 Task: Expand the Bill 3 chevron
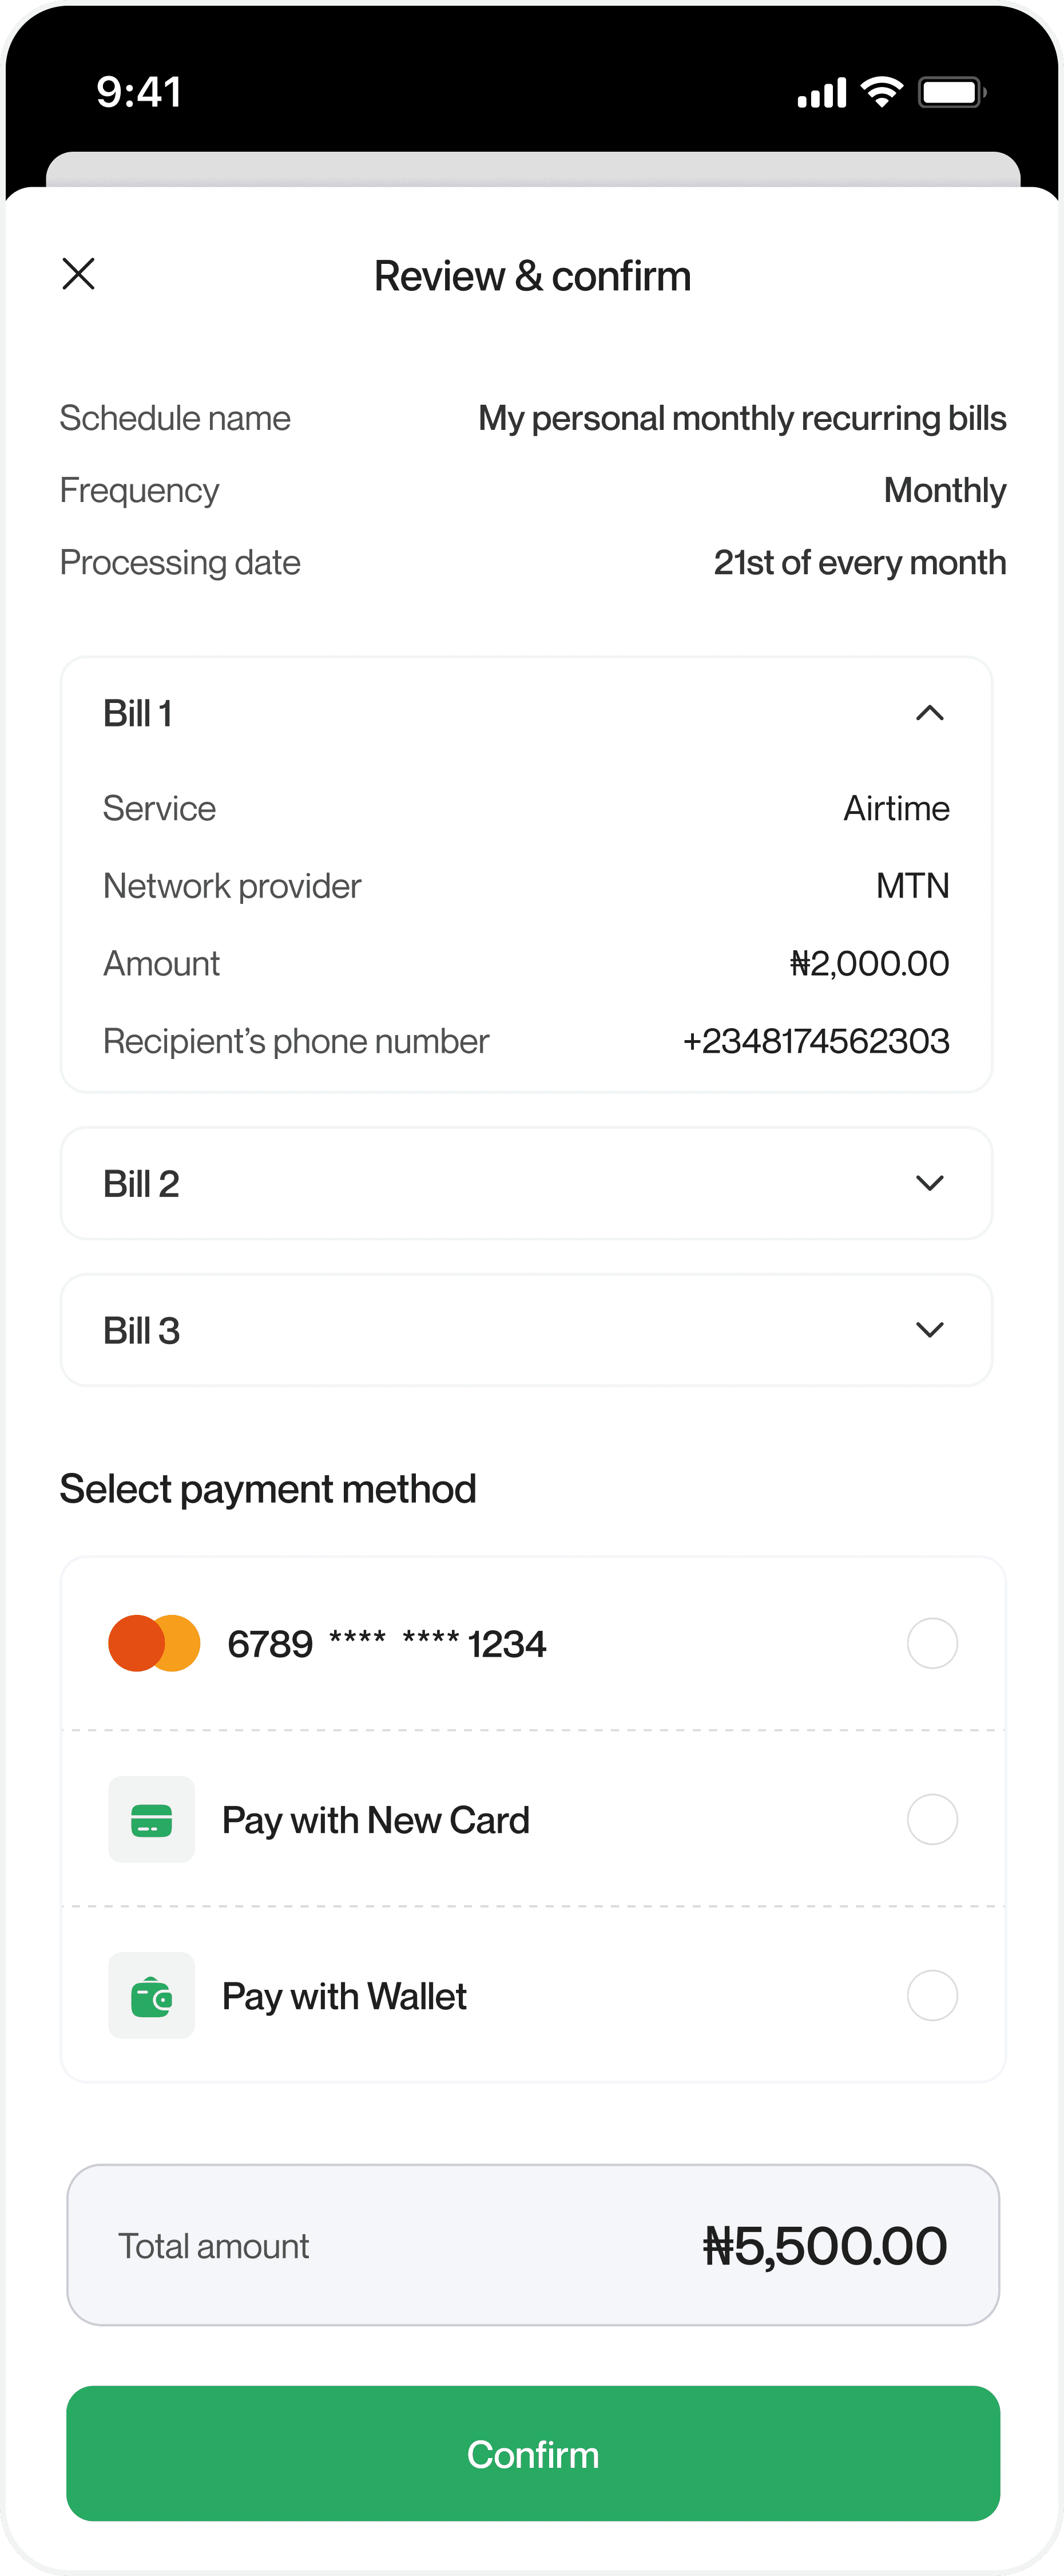[x=929, y=1330]
